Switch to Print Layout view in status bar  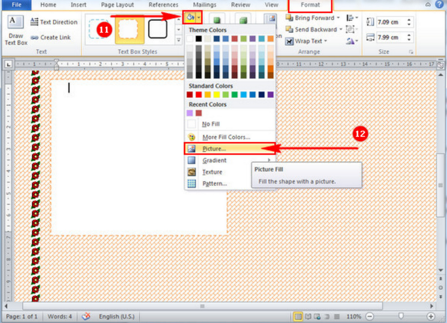[x=299, y=316]
